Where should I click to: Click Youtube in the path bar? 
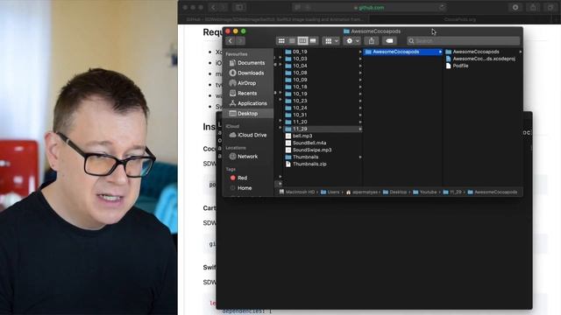(425, 192)
